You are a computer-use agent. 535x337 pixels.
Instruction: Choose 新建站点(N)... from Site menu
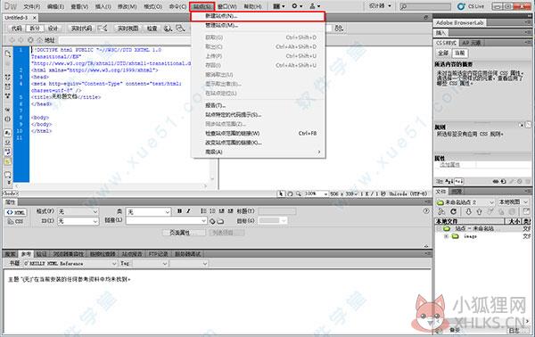(x=258, y=16)
